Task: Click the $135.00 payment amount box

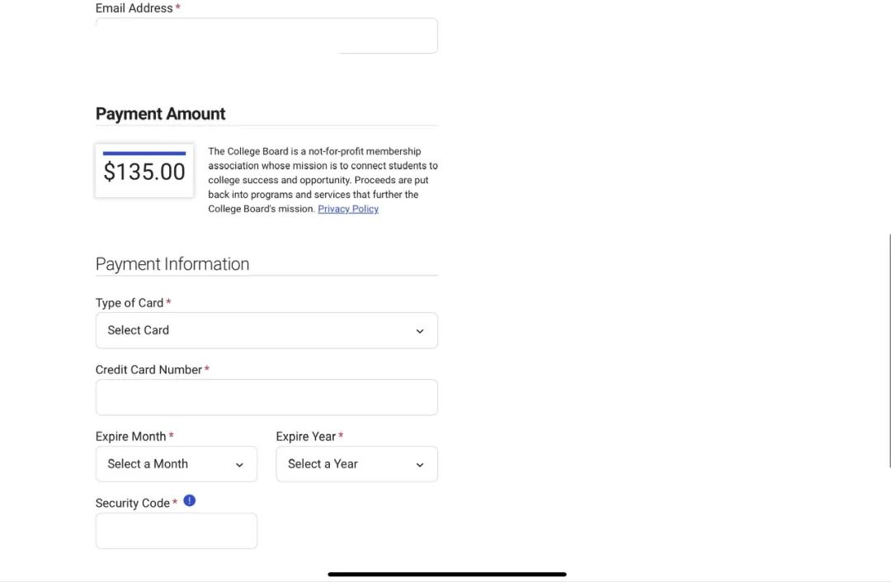Action: click(x=144, y=171)
